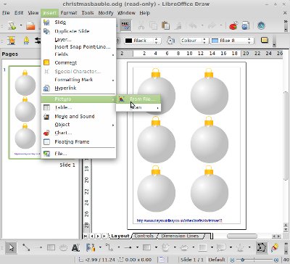Select the Slide 1 page thumbnail

point(25,112)
